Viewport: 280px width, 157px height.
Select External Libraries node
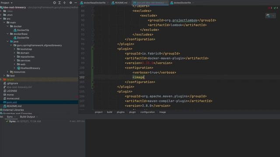(12, 110)
